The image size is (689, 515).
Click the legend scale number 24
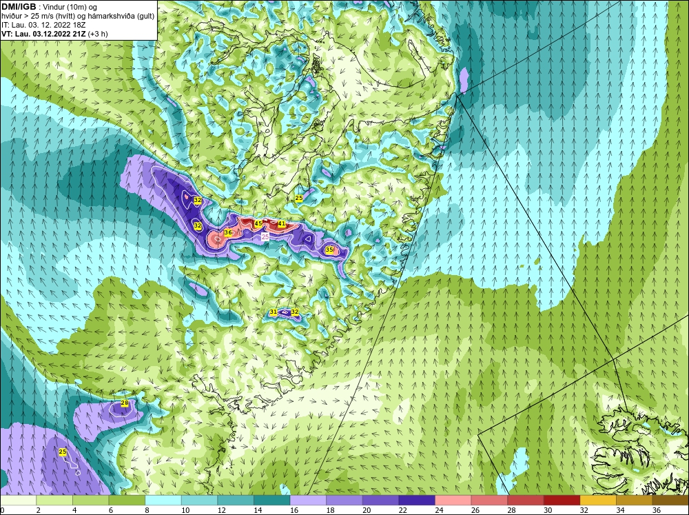(438, 510)
